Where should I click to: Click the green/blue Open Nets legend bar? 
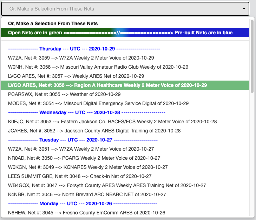coord(125,33)
